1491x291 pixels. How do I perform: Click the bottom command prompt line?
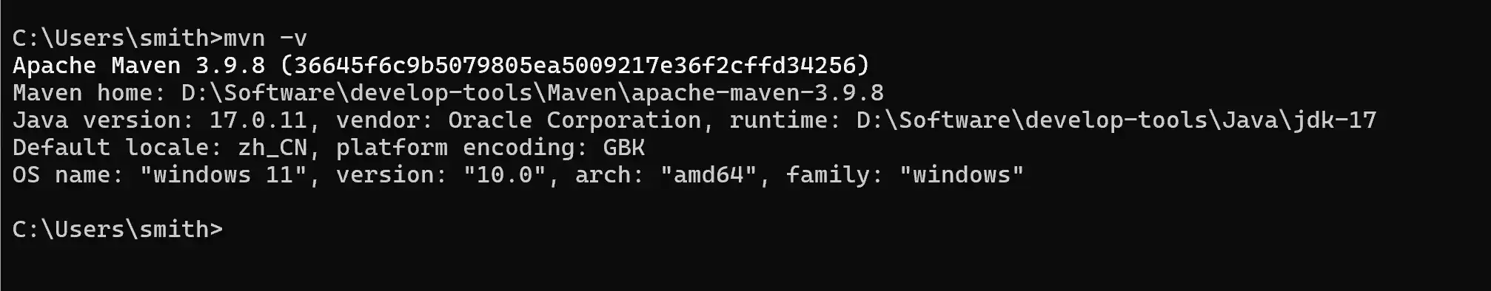(x=118, y=230)
